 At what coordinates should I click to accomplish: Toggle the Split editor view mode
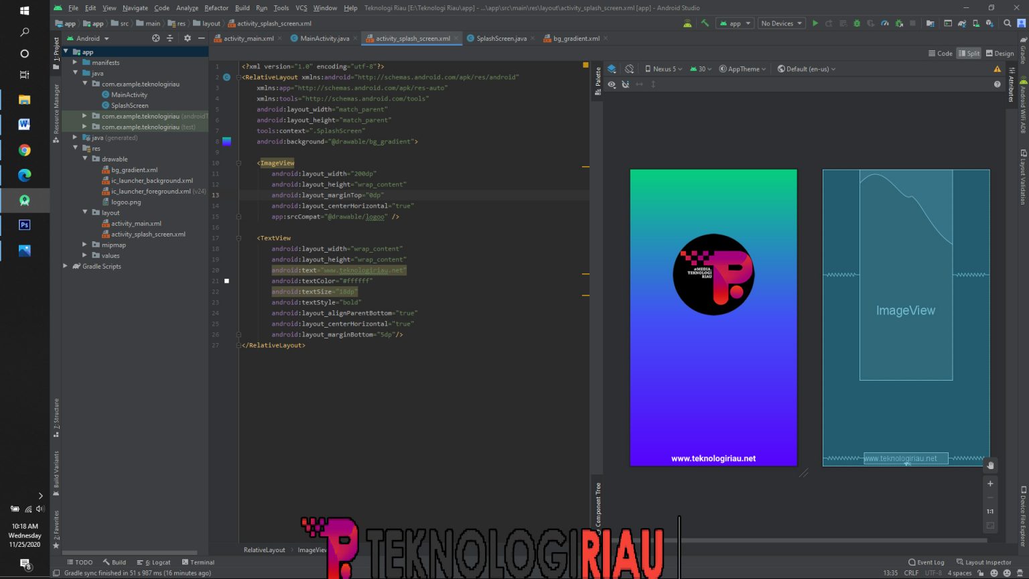(x=969, y=53)
